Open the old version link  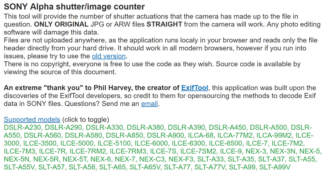109,56
